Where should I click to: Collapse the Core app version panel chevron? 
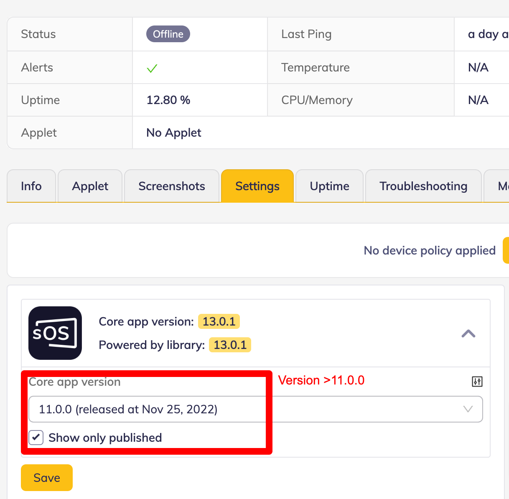pyautogui.click(x=468, y=334)
